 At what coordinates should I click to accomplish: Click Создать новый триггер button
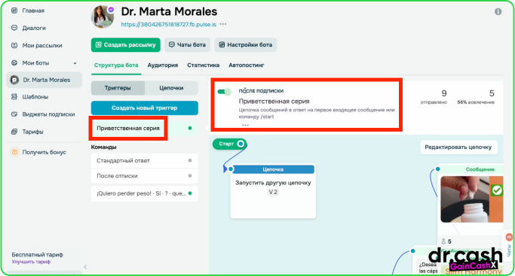(145, 108)
